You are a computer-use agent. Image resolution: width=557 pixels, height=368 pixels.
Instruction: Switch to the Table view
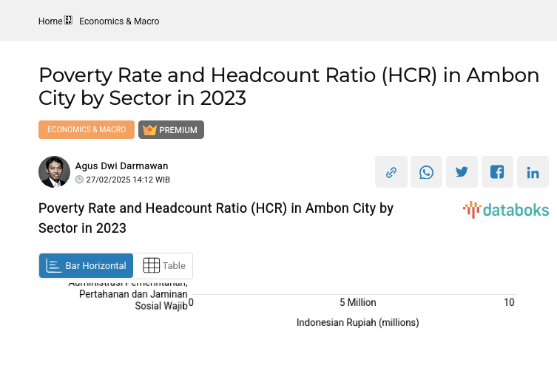click(163, 265)
